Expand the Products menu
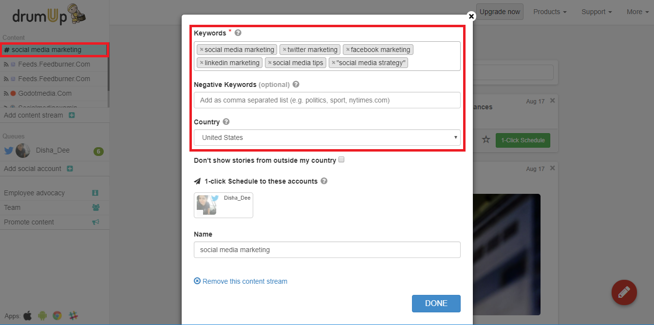654x325 pixels. tap(550, 12)
